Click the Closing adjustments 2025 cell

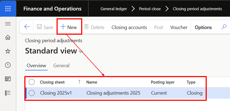pos(113,93)
